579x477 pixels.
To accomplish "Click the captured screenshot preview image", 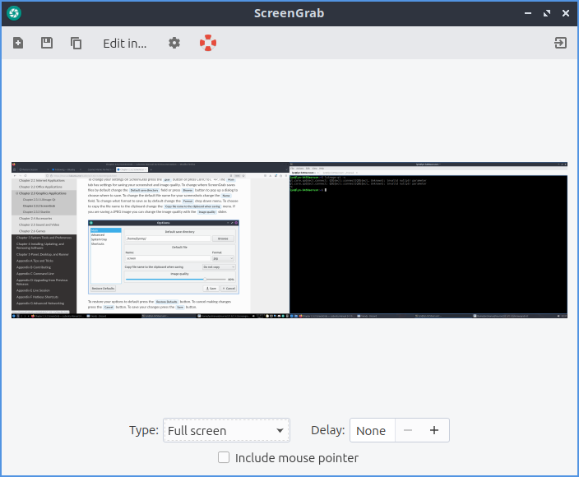I will pos(289,240).
